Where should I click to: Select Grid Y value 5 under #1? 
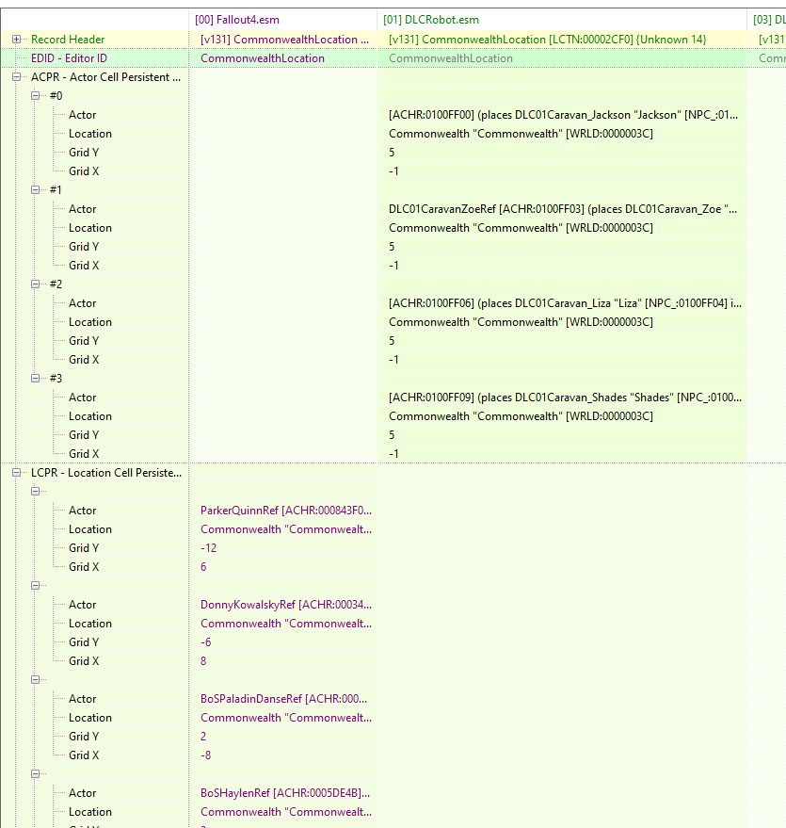(x=392, y=247)
